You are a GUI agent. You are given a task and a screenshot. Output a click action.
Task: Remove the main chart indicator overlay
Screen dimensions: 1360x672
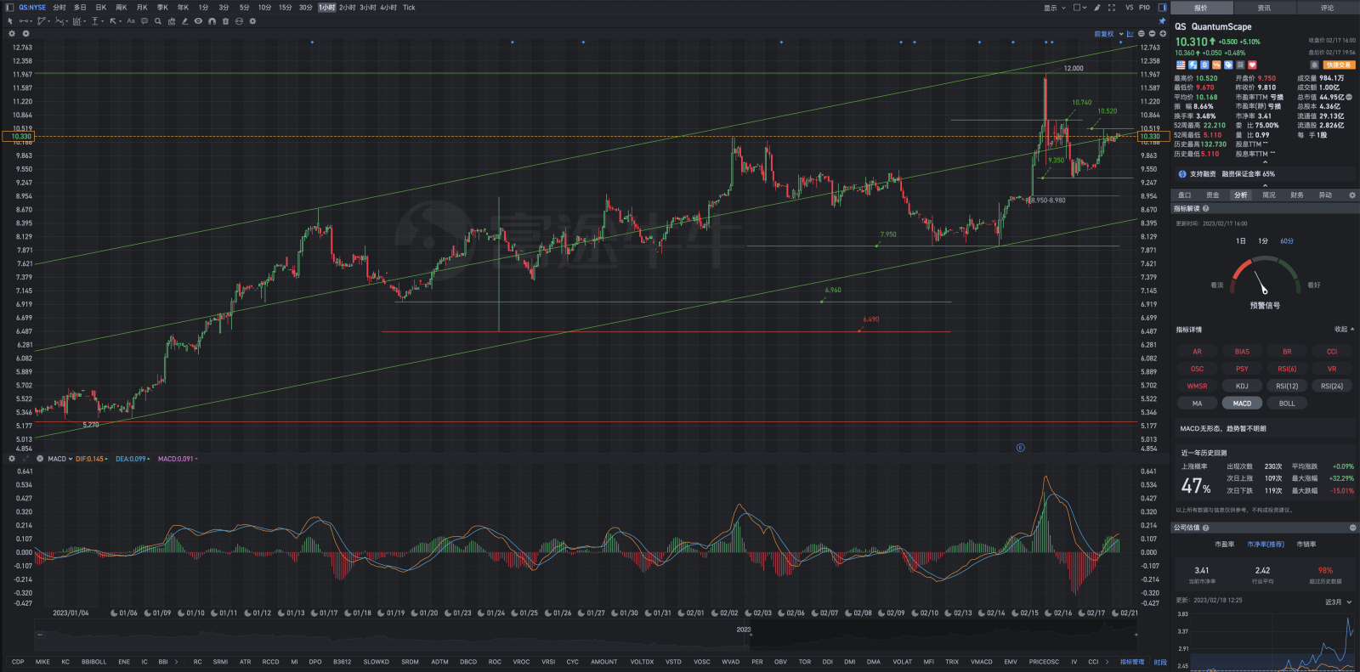click(25, 34)
